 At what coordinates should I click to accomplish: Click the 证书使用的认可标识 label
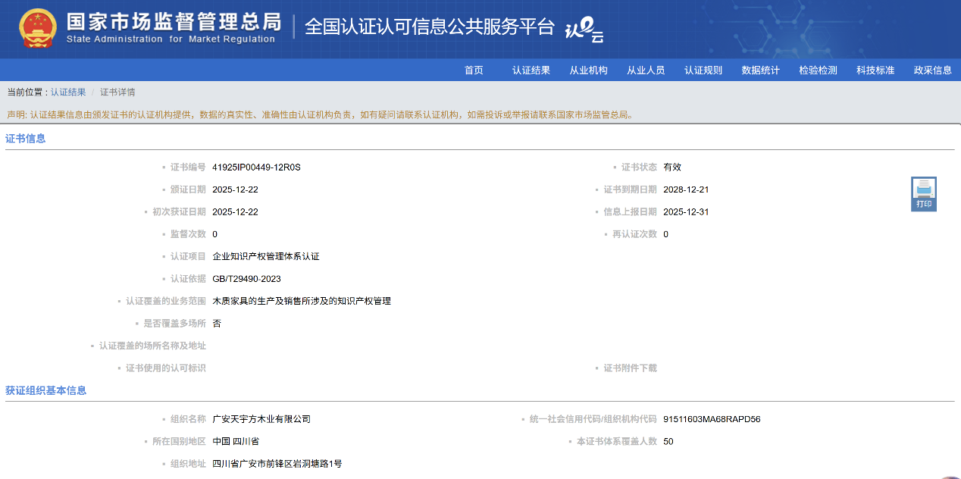[165, 368]
